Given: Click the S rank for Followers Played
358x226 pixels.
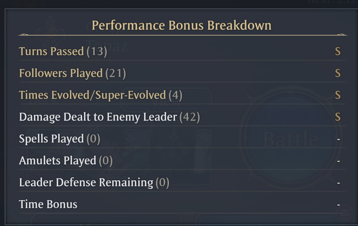Looking at the screenshot, I should tap(338, 73).
